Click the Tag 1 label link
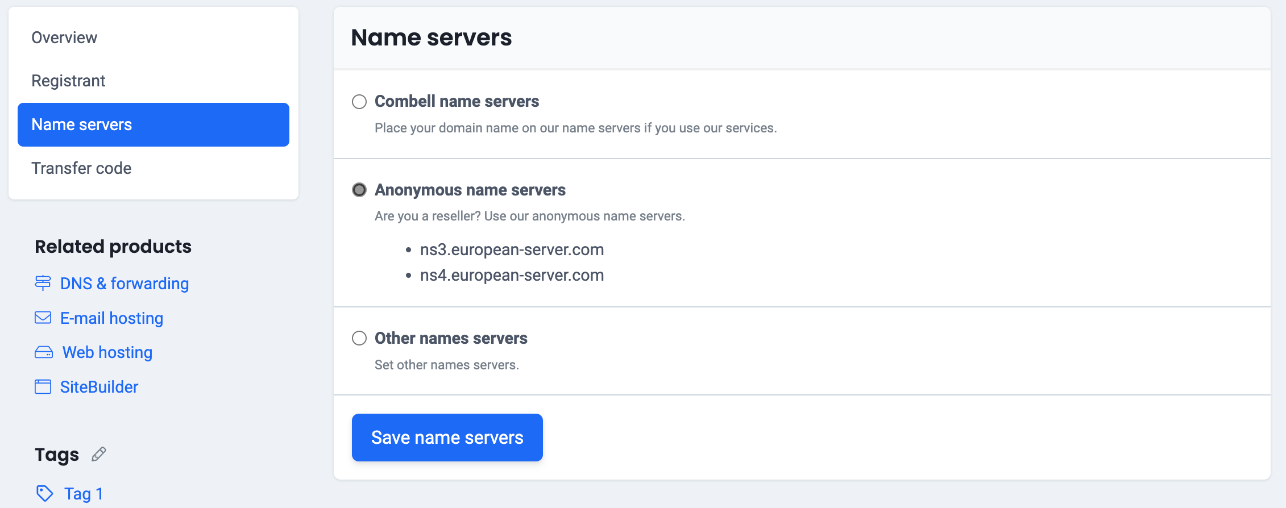Viewport: 1286px width, 508px height. click(x=84, y=494)
